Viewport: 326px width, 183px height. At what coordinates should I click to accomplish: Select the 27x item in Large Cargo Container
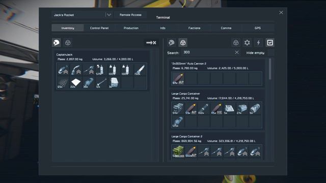(242, 108)
